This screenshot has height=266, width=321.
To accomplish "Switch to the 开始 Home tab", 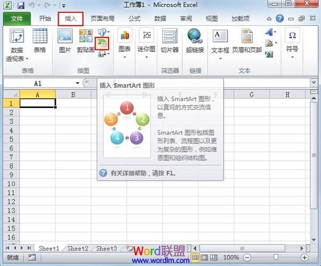I will pos(45,19).
